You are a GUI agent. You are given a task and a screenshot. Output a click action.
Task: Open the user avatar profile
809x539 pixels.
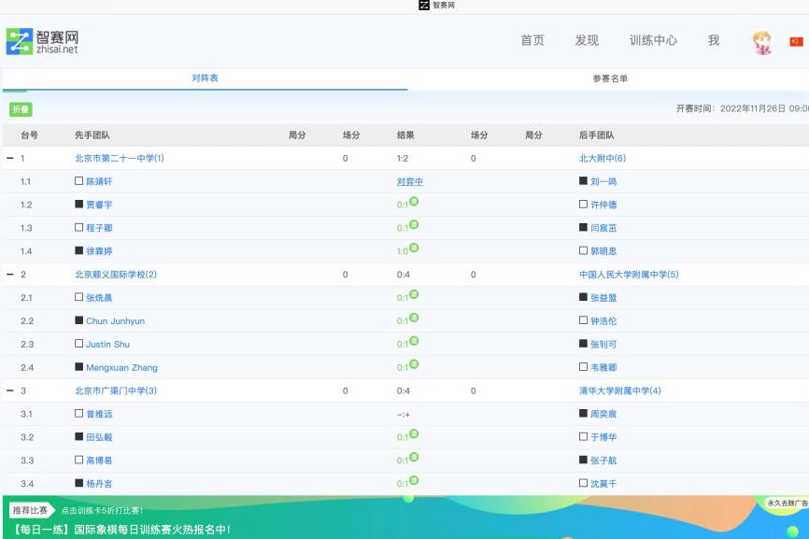pyautogui.click(x=762, y=42)
